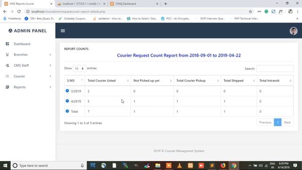
Task: Open Dashboard from the sidebar
Action: tap(22, 44)
